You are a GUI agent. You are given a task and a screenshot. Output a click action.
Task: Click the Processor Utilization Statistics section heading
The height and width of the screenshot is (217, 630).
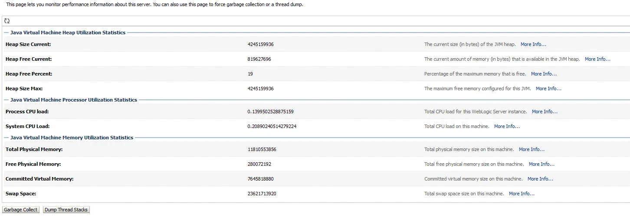pos(73,100)
